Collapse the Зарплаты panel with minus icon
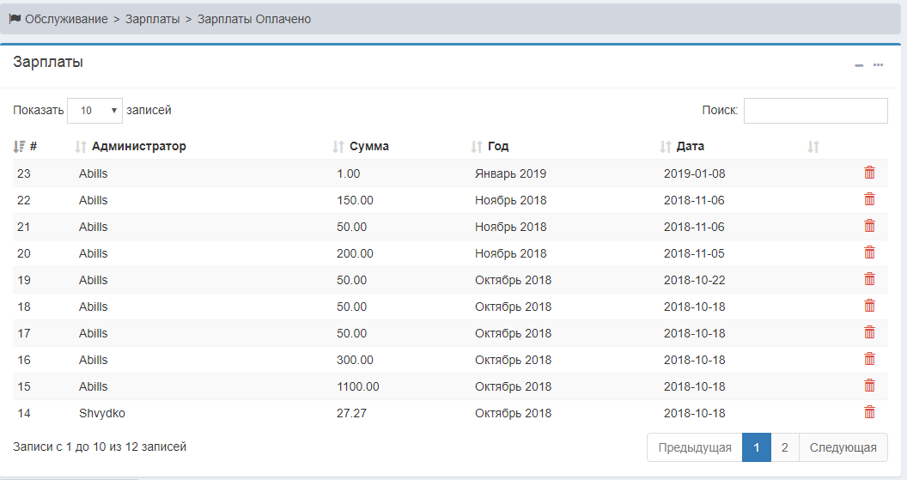 point(859,65)
